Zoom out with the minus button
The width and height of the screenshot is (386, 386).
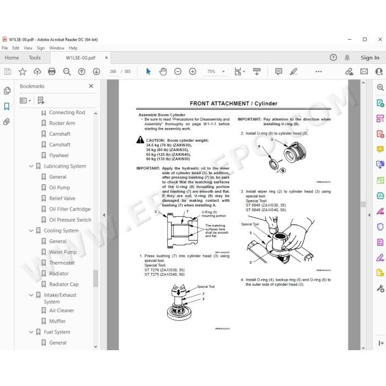coord(178,72)
